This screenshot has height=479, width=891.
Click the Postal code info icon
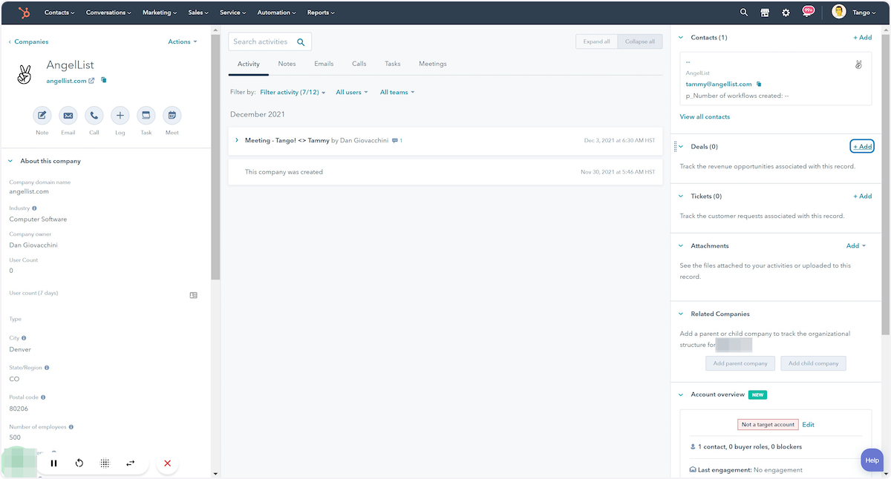(x=43, y=397)
